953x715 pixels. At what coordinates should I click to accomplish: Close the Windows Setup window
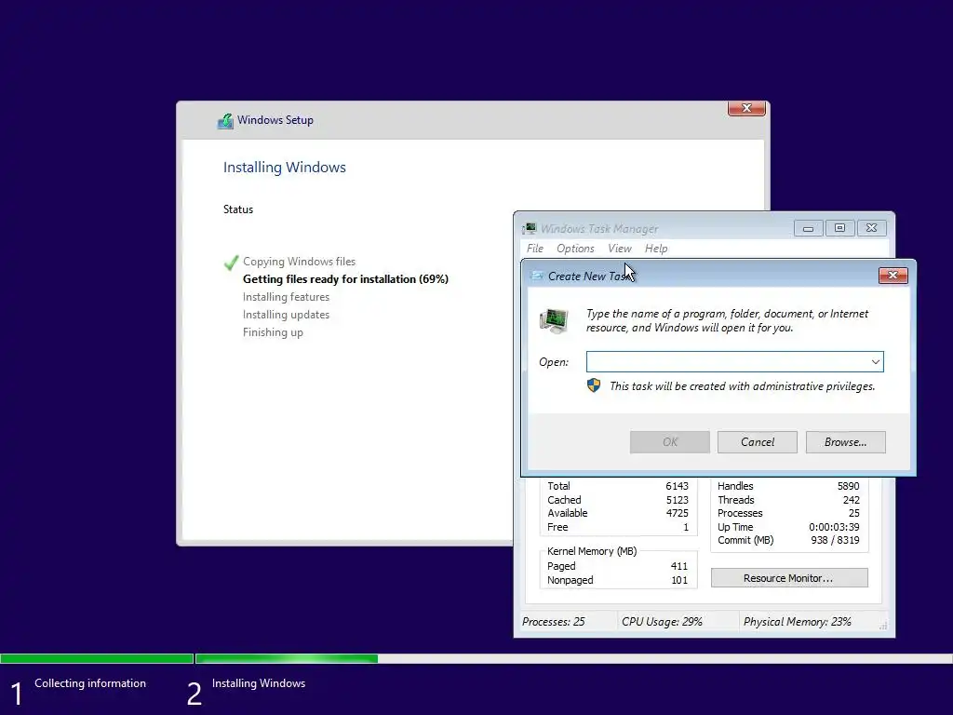click(x=746, y=108)
